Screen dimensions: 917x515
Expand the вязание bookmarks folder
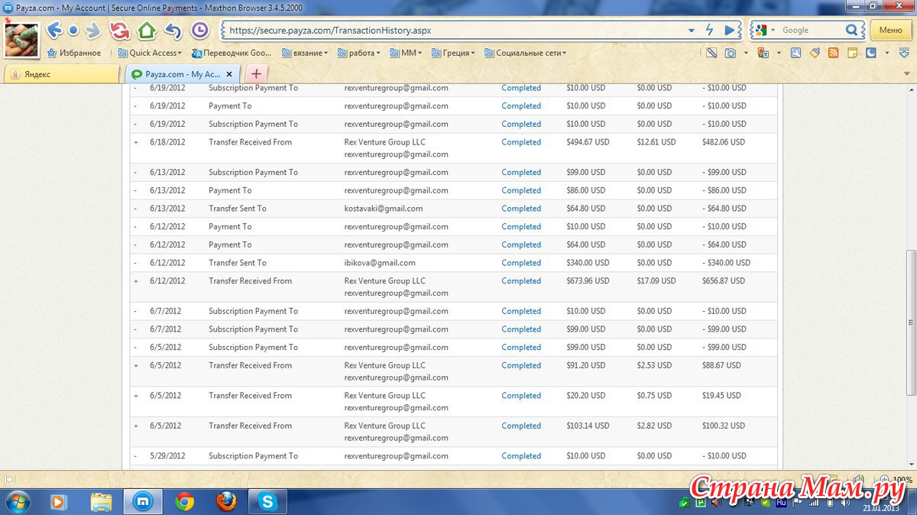click(x=305, y=53)
